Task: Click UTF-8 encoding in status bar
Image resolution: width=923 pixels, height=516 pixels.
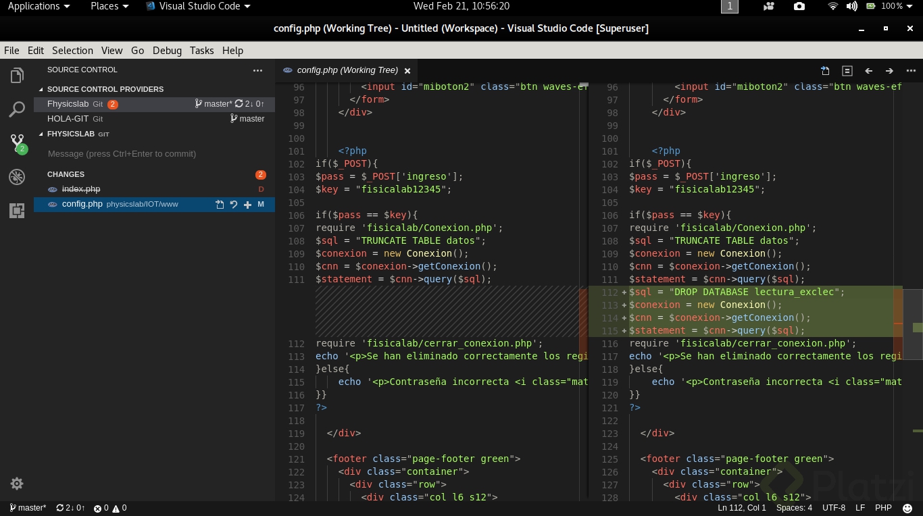Action: tap(834, 508)
